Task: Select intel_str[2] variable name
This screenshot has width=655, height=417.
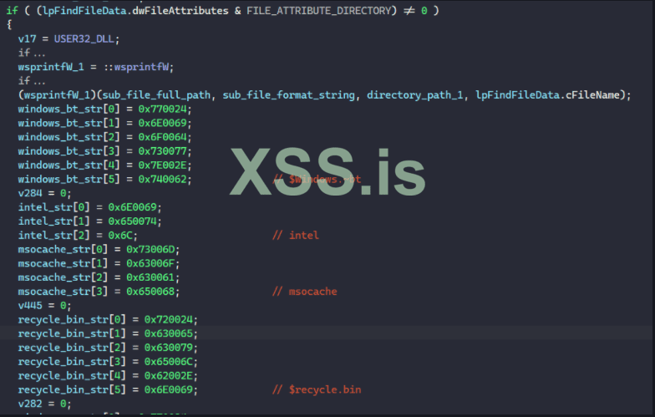Action: click(53, 236)
